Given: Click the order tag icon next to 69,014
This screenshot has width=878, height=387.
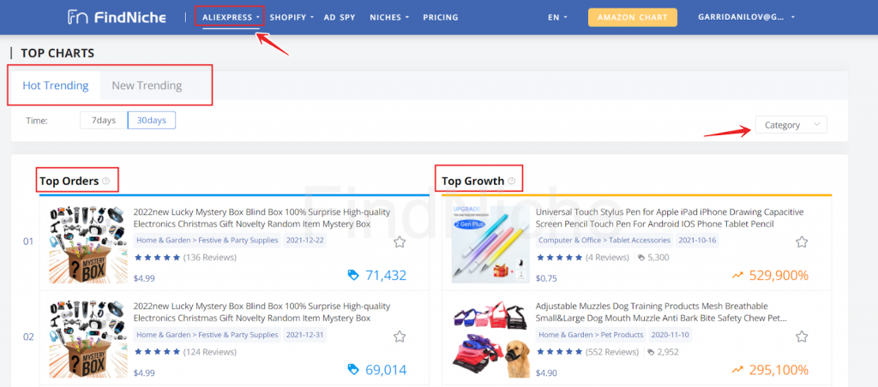Looking at the screenshot, I should click(x=353, y=369).
